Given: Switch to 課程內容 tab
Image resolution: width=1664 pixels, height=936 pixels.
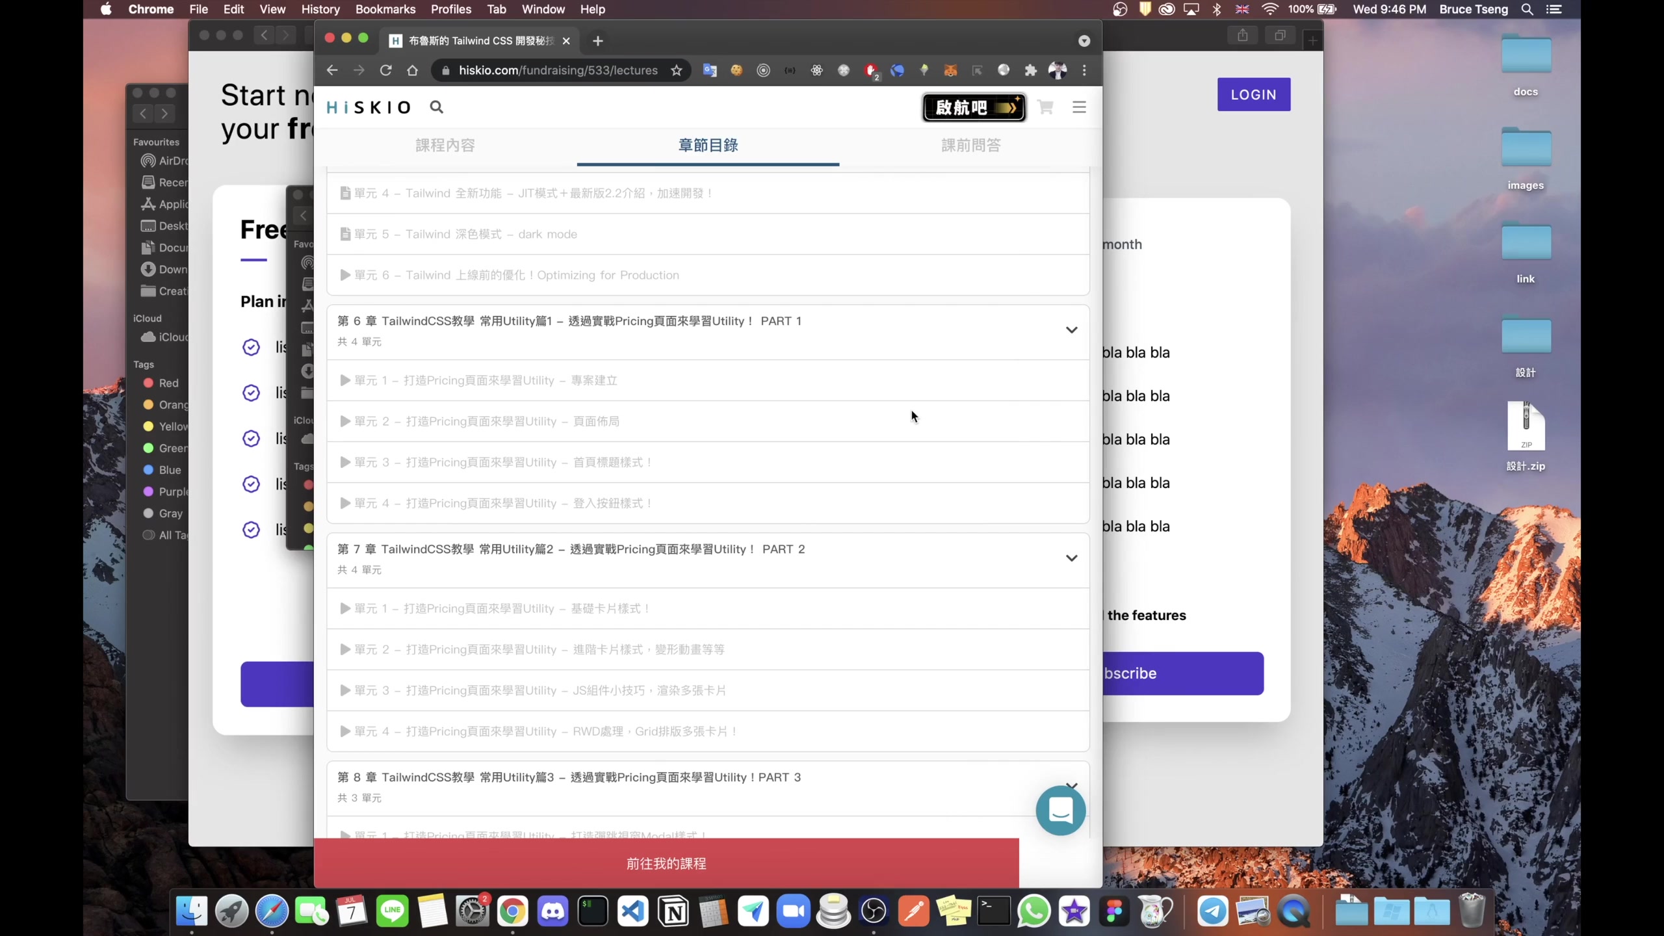Looking at the screenshot, I should (445, 146).
